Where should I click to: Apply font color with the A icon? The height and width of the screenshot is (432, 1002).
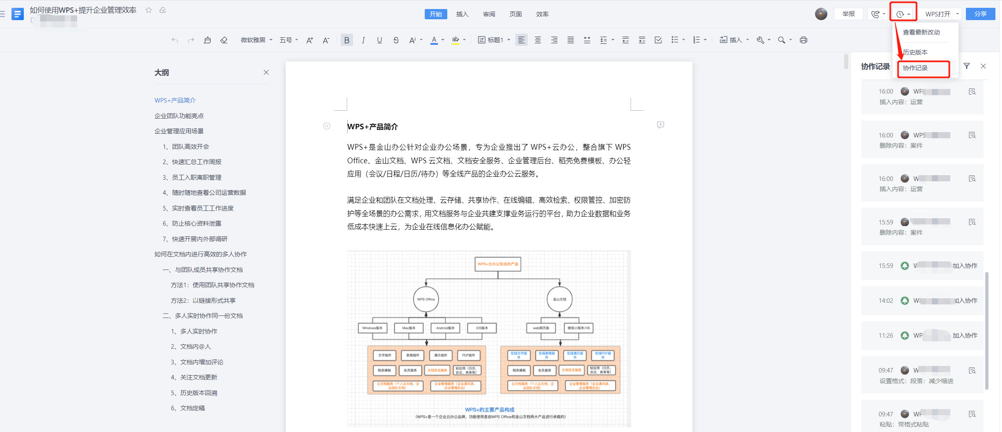434,40
